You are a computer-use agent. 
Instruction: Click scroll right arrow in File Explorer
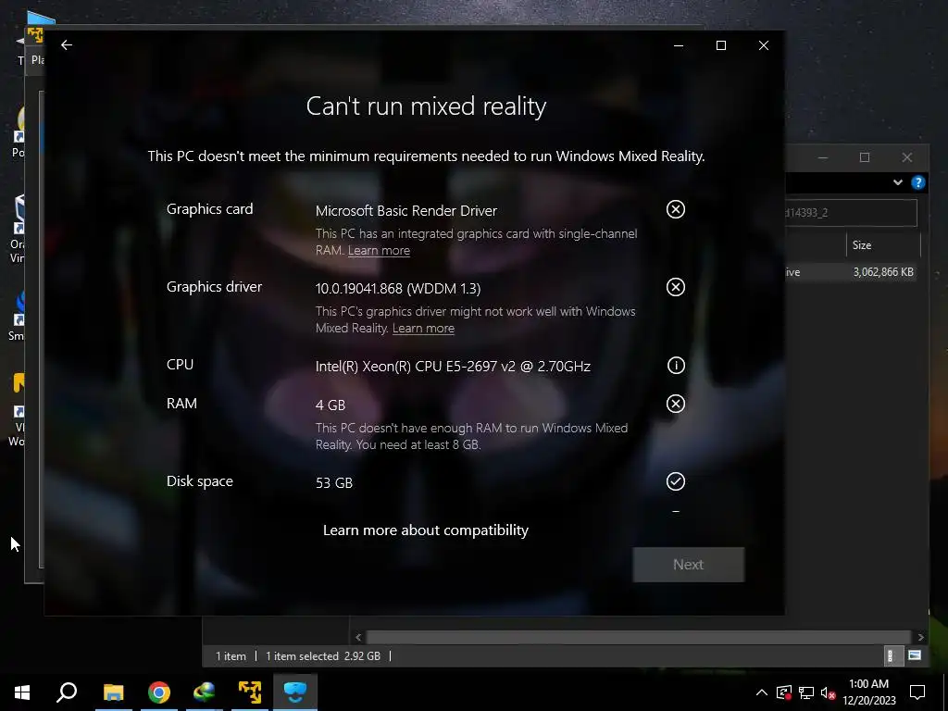[920, 637]
